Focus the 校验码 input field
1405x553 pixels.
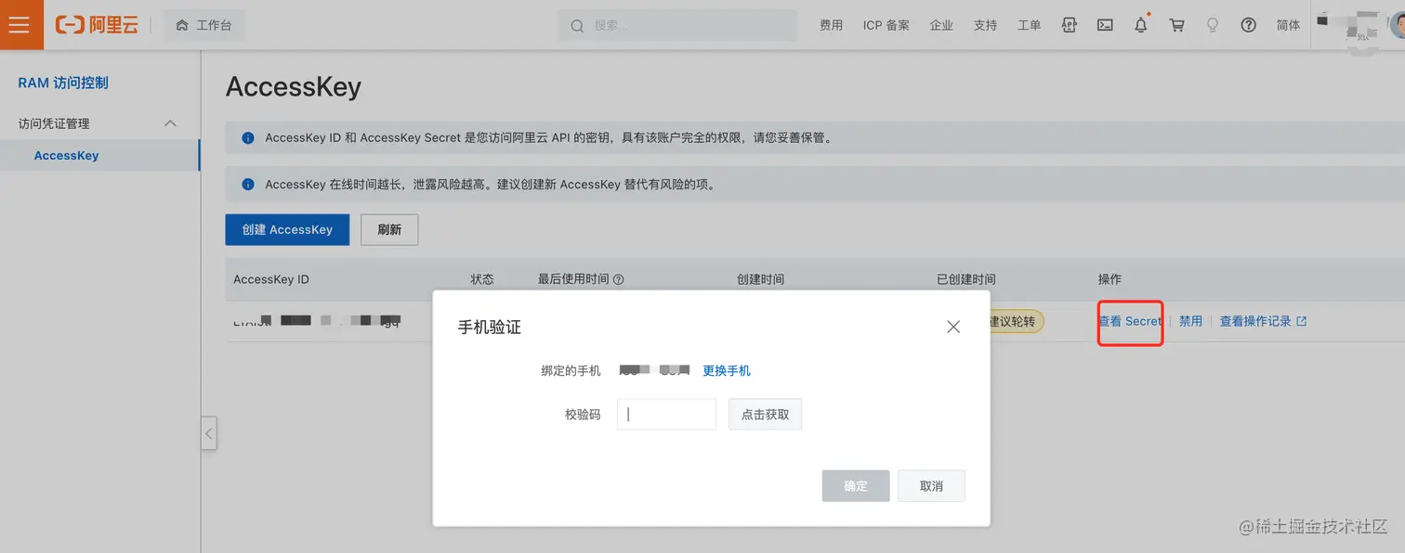tap(666, 414)
